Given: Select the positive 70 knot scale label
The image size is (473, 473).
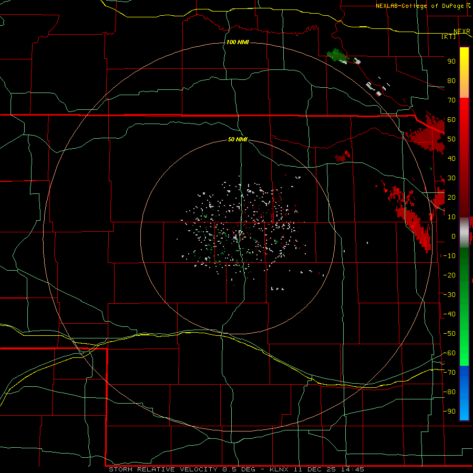Looking at the screenshot, I should point(451,100).
